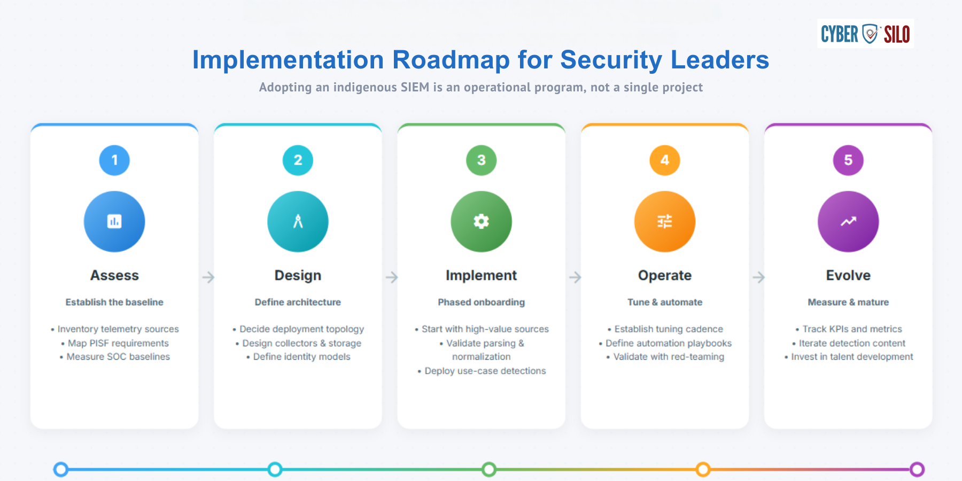Click the orange step number 4 badge
This screenshot has width=962, height=481.
click(665, 160)
